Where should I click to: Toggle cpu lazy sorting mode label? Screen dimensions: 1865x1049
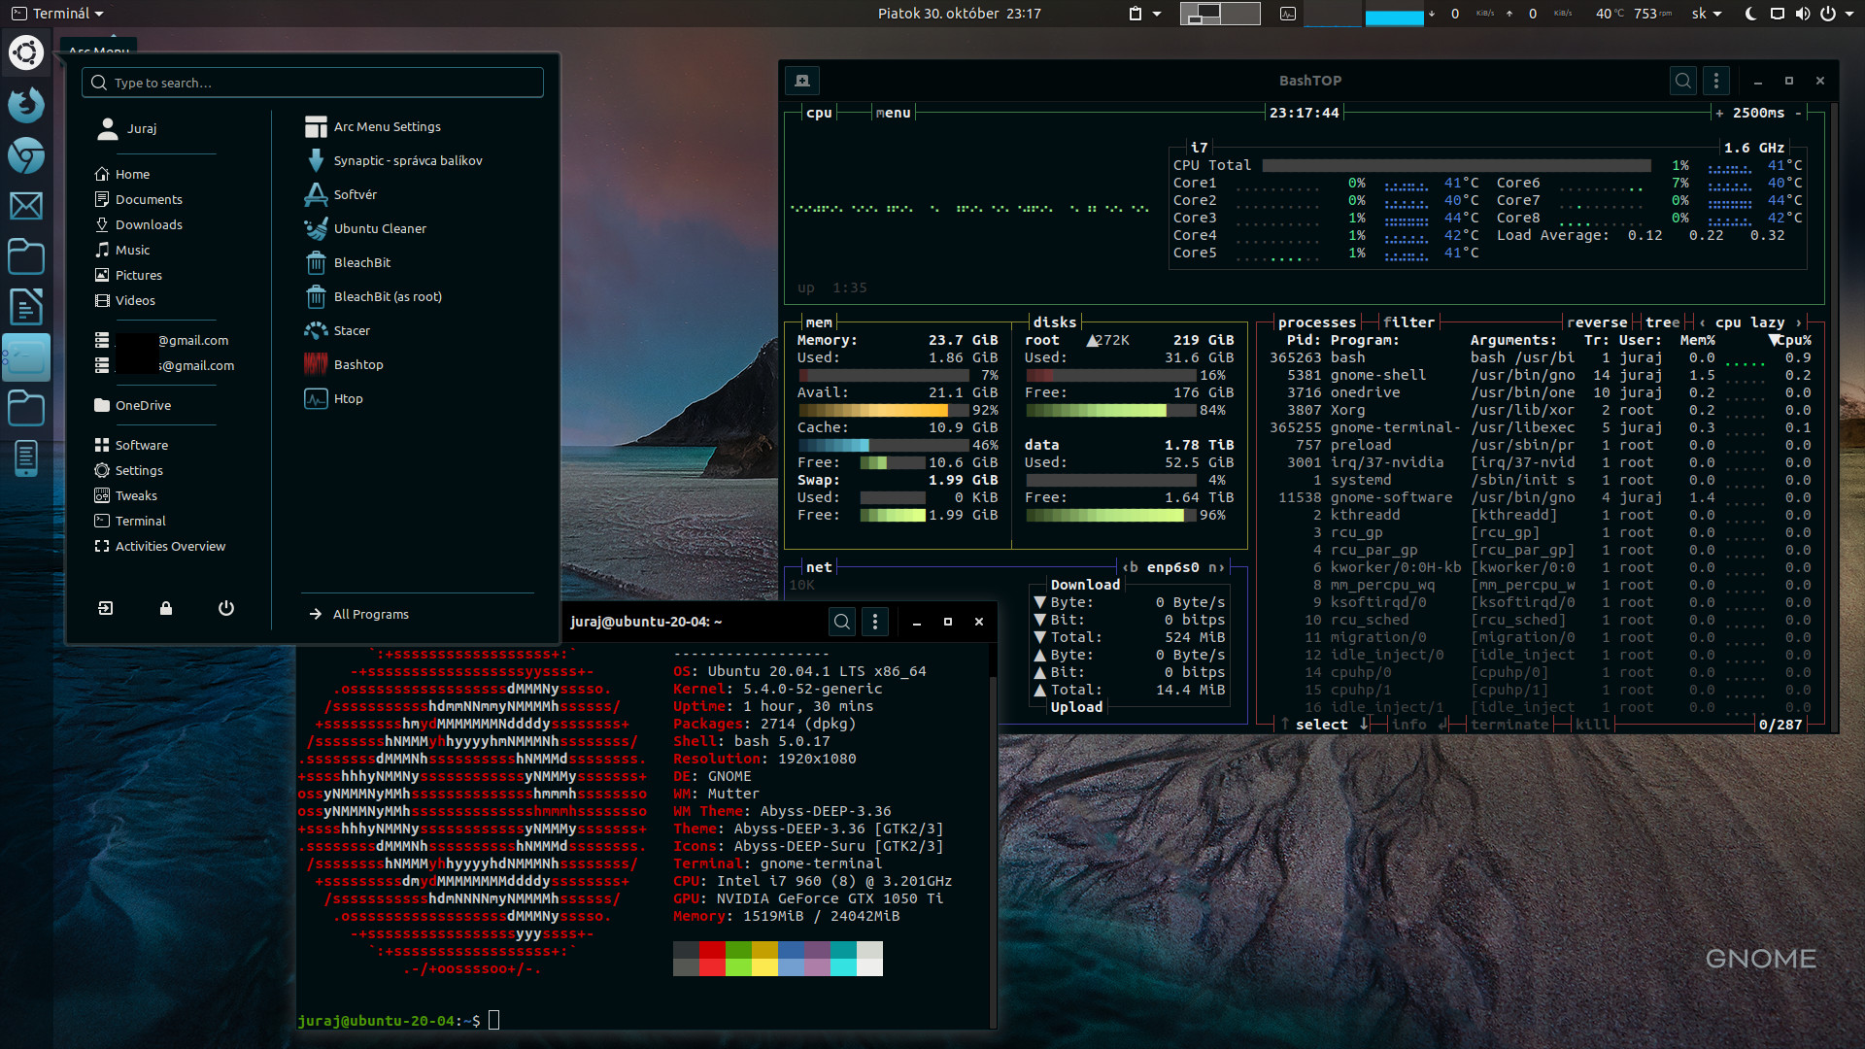(1749, 322)
